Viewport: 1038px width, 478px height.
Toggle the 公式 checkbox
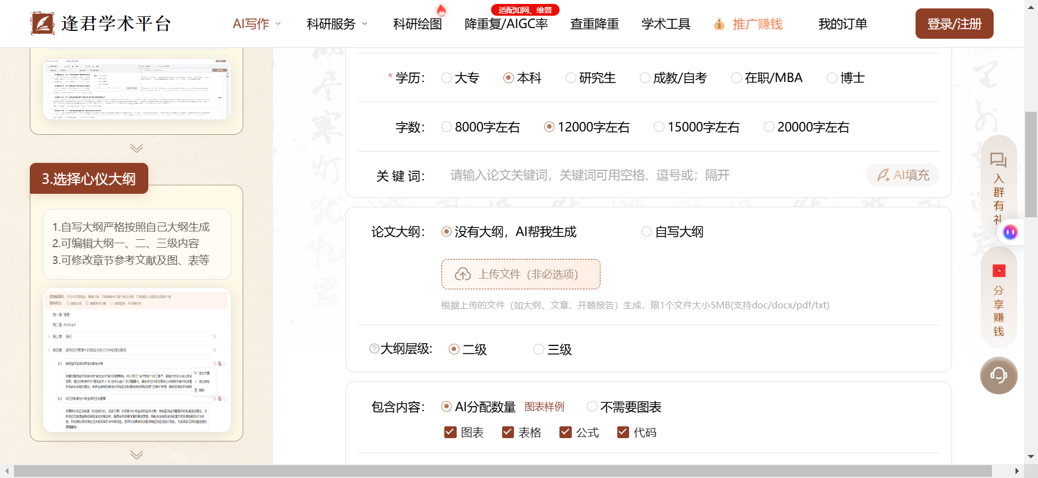point(566,432)
